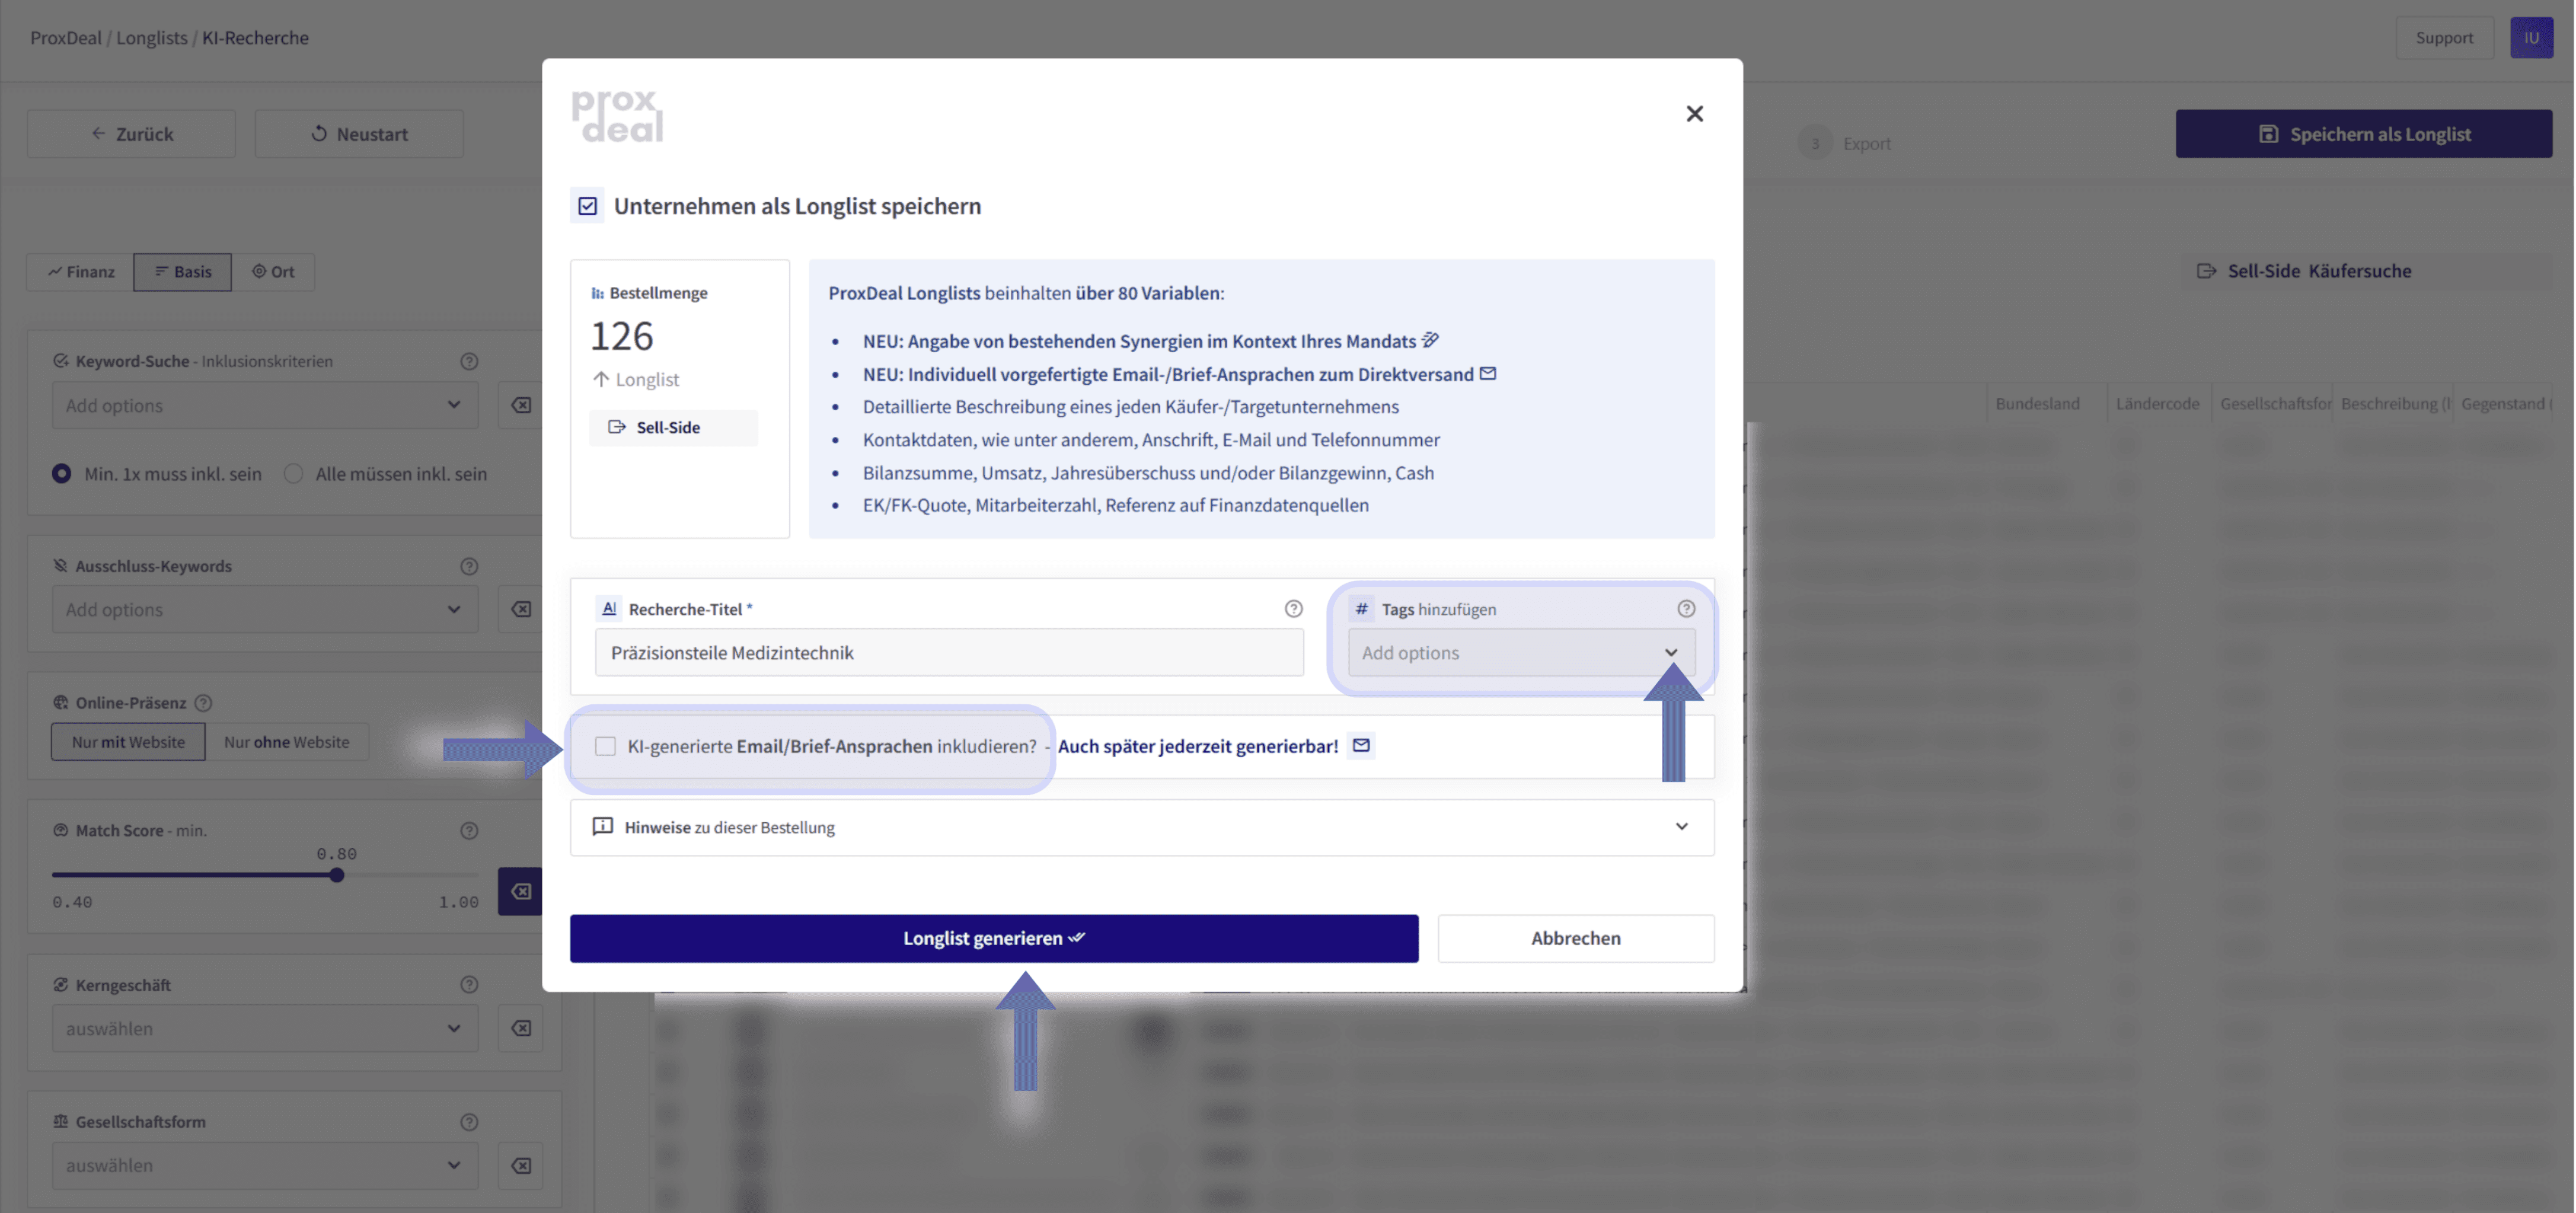2576x1213 pixels.
Task: Click 'Speichern als Longlist' button
Action: [x=2363, y=133]
